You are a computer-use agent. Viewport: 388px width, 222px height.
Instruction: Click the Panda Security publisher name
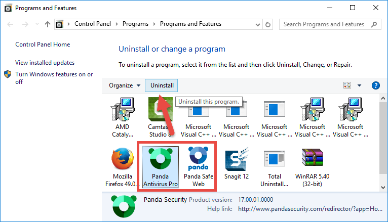coord(165,200)
